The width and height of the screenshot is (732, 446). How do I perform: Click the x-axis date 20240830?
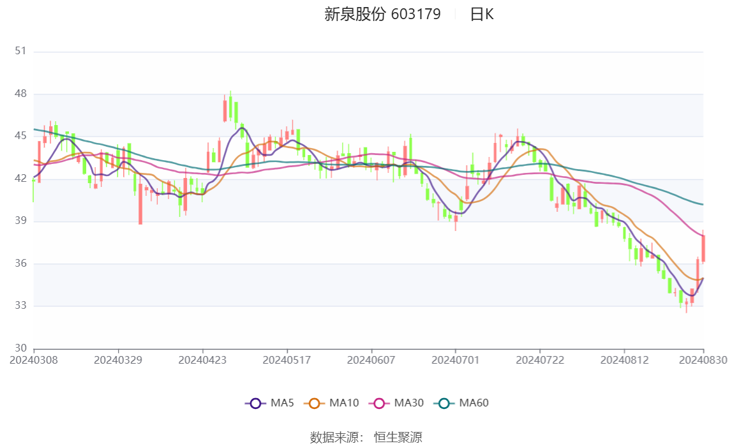pos(703,360)
